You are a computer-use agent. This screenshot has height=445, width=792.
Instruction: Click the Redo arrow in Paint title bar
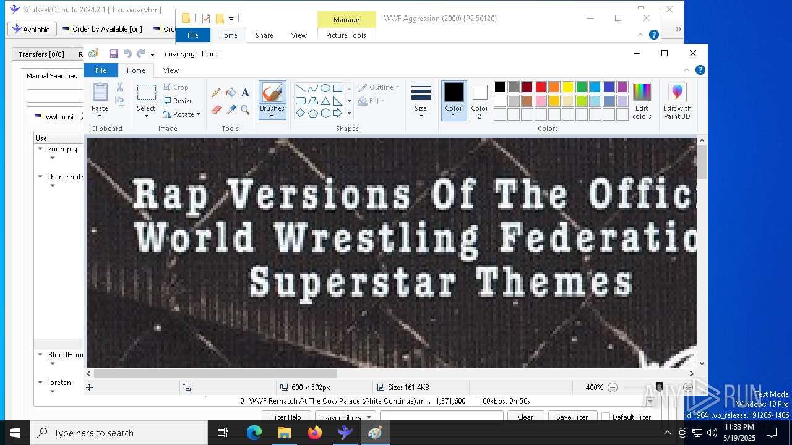click(x=140, y=54)
